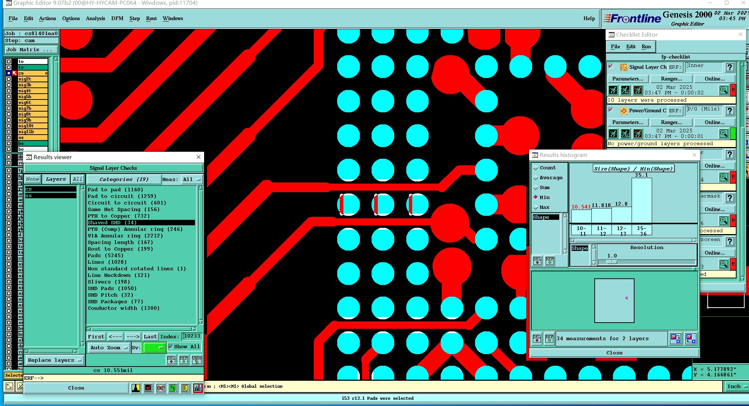Click the question mark help for Power/Ground check
Viewport: 749px width, 406px height.
coord(730,111)
